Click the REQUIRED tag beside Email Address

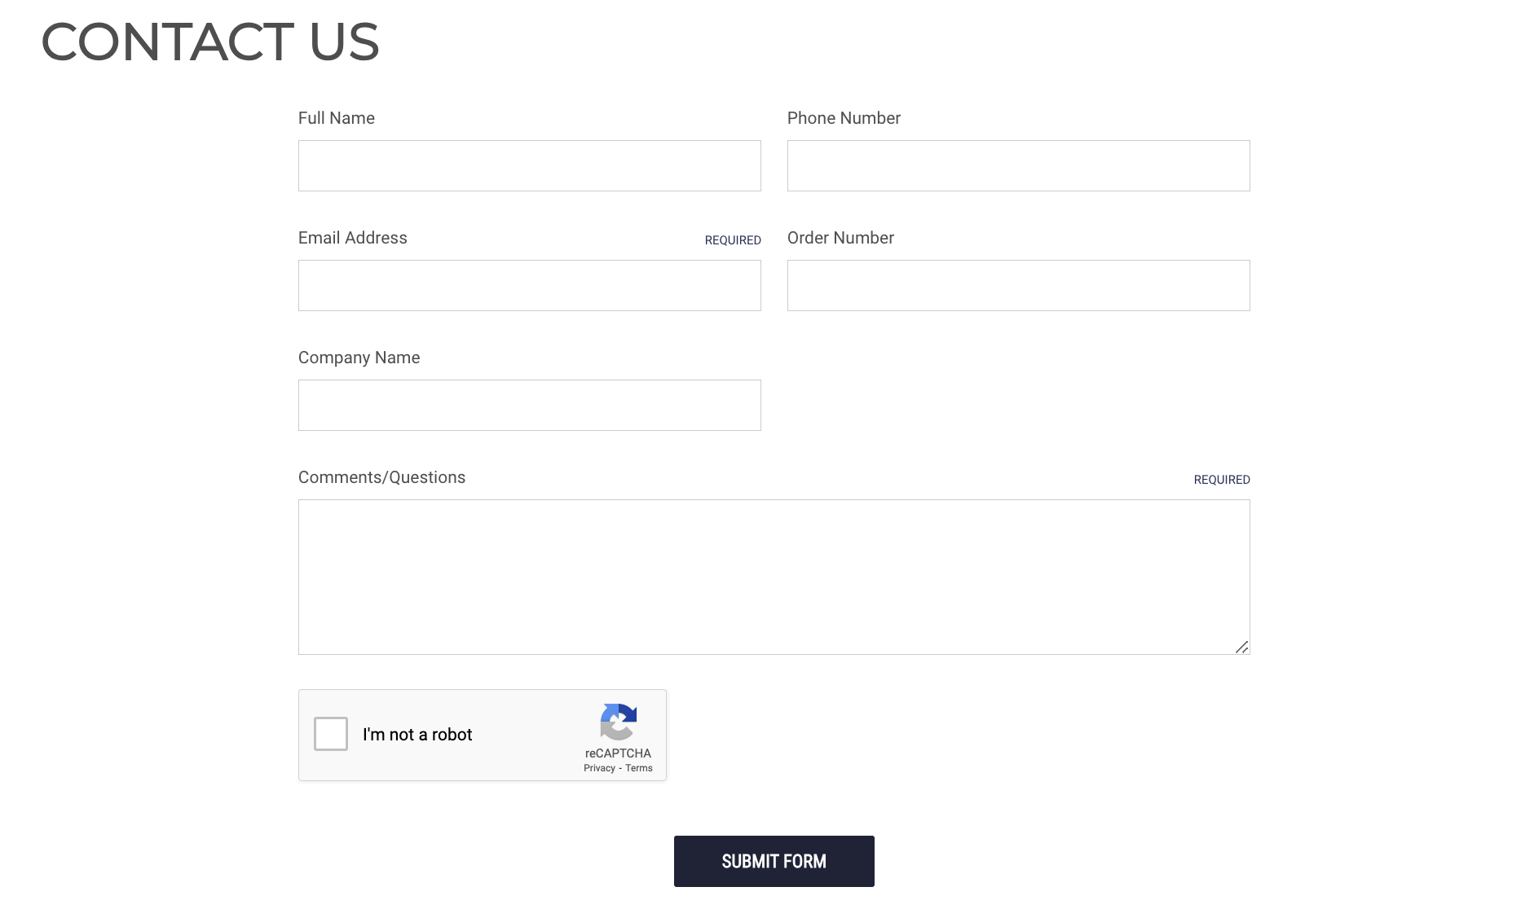click(x=733, y=240)
